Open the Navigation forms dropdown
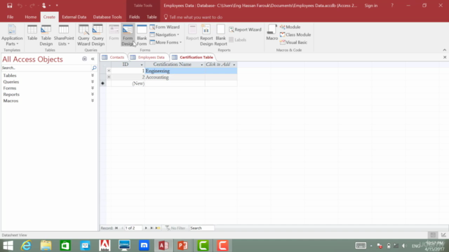The width and height of the screenshot is (449, 252). coord(165,34)
